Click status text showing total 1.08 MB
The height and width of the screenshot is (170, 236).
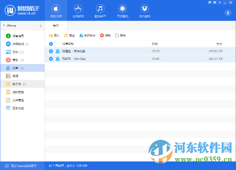68,166
